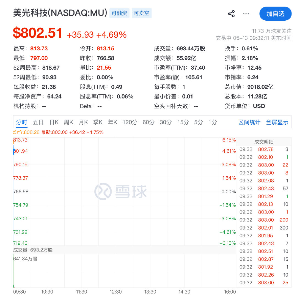Click the 加自选 button
This screenshot has height=306, width=297.
(x=275, y=14)
